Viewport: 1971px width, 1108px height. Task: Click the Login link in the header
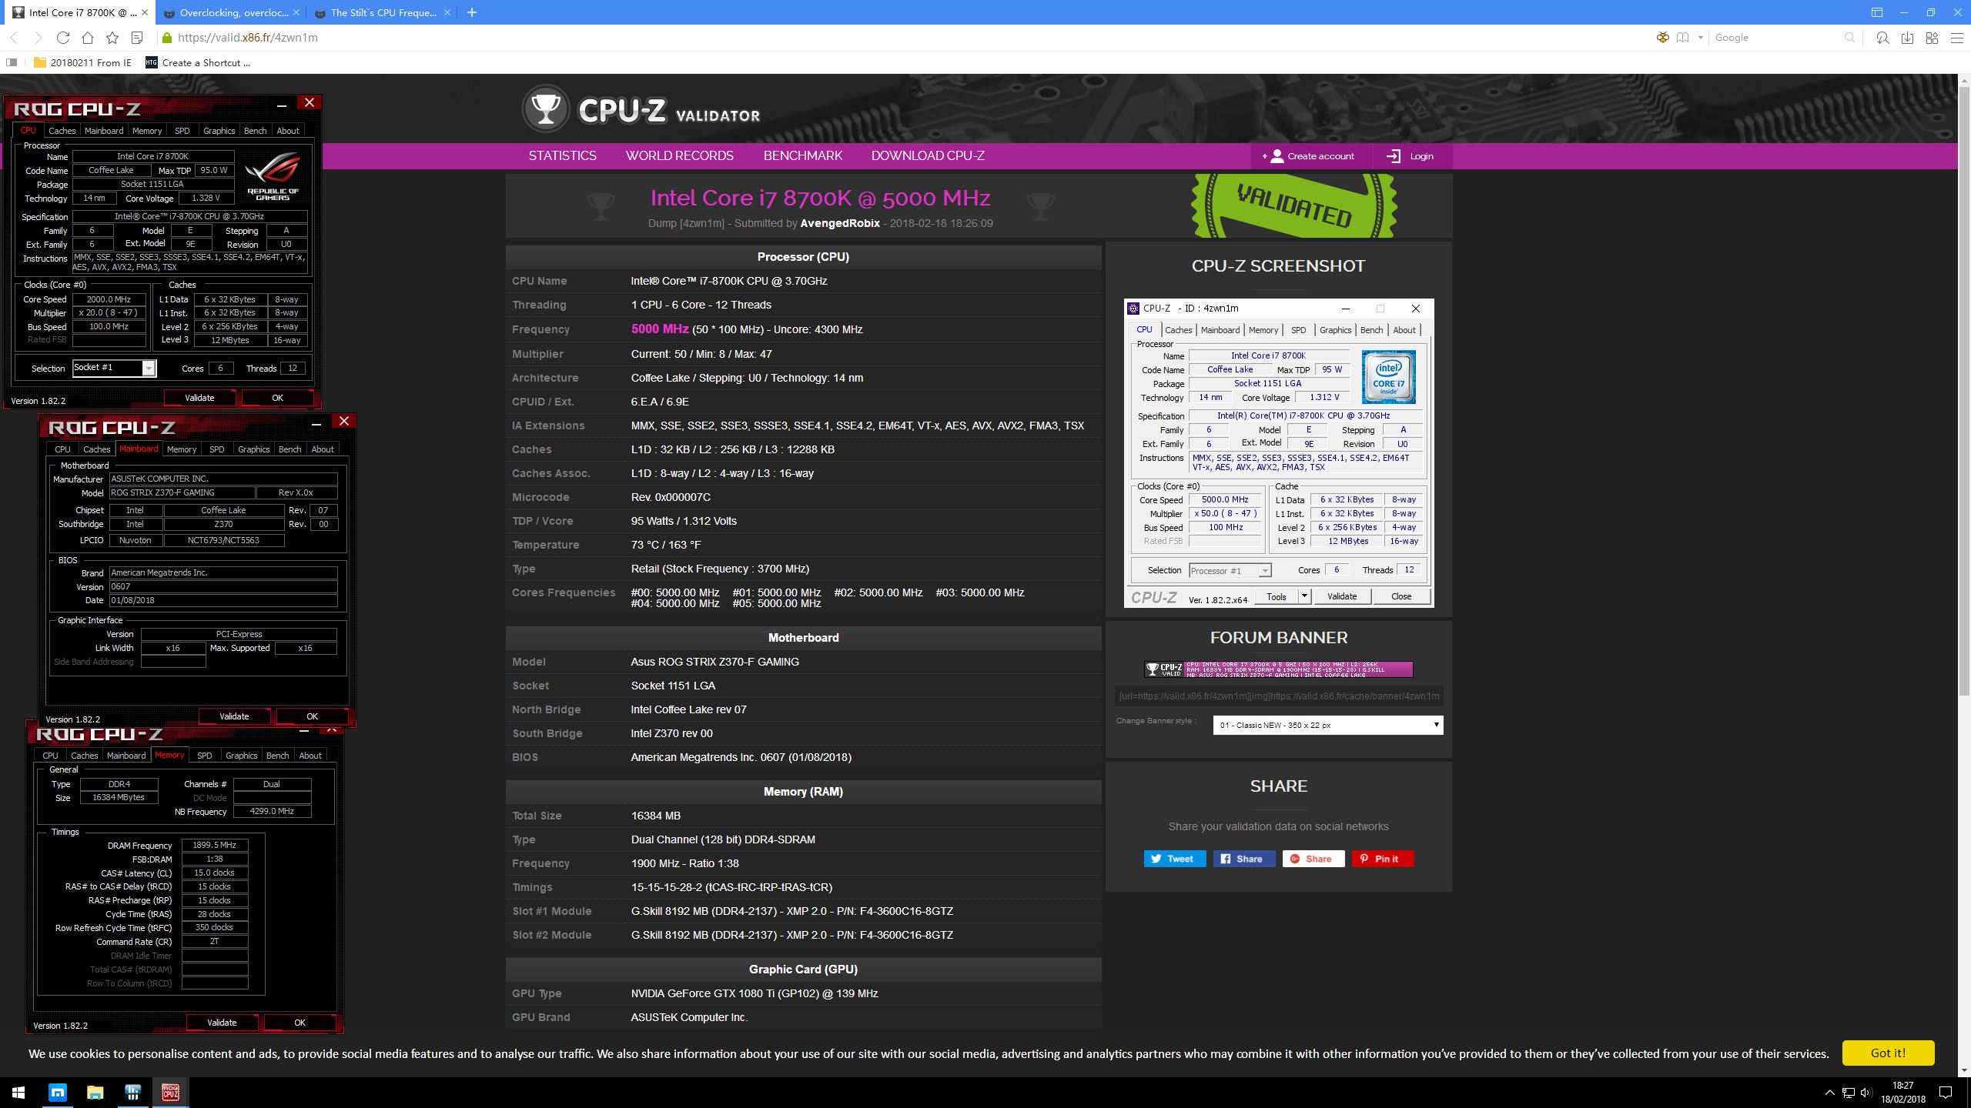(1410, 156)
